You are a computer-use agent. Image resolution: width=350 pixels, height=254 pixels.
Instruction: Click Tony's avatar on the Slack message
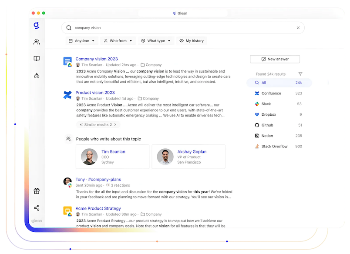pyautogui.click(x=67, y=182)
